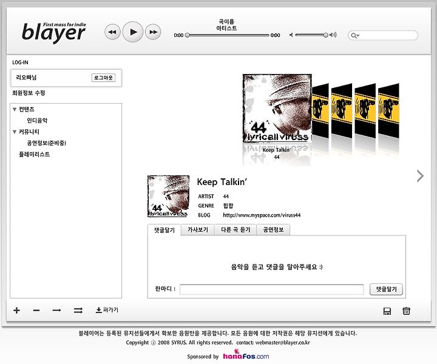The height and width of the screenshot is (364, 437).
Task: Switch to the 다른 곡 듣기 tab
Action: pyautogui.click(x=235, y=230)
